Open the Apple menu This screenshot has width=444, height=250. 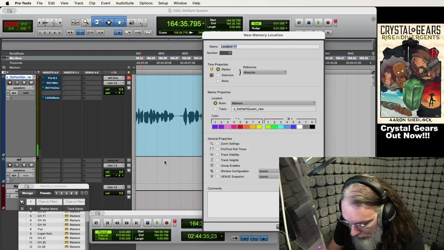point(7,3)
